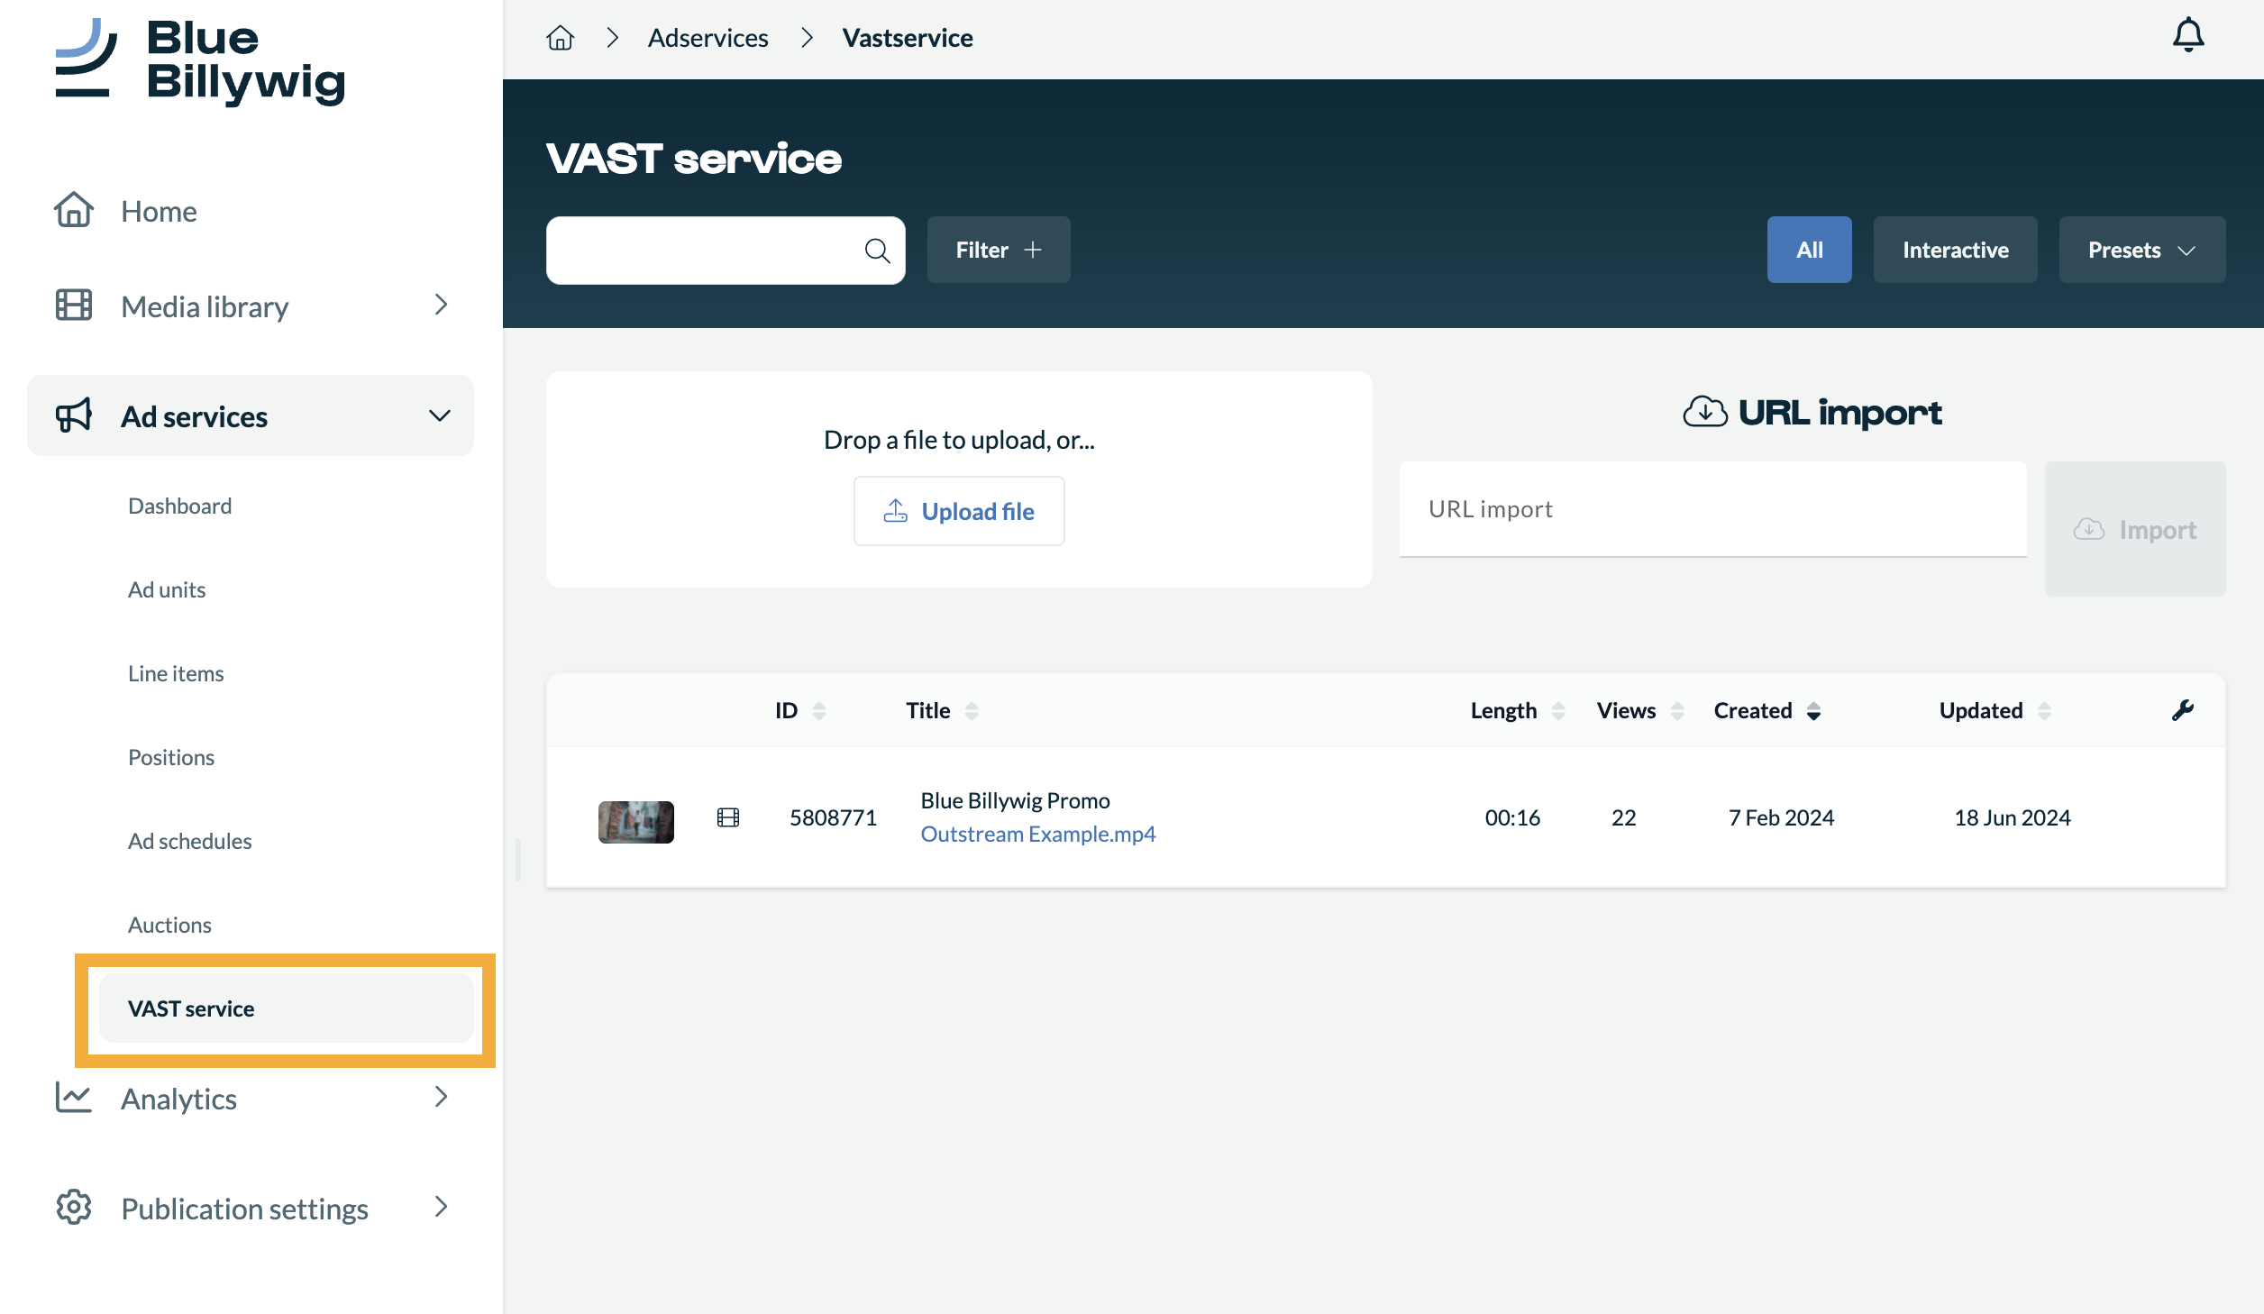This screenshot has width=2264, height=1314.
Task: Open notifications bell
Action: [x=2187, y=36]
